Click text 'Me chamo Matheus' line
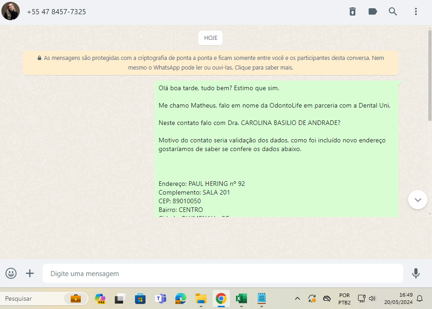432x309 pixels. coord(275,105)
